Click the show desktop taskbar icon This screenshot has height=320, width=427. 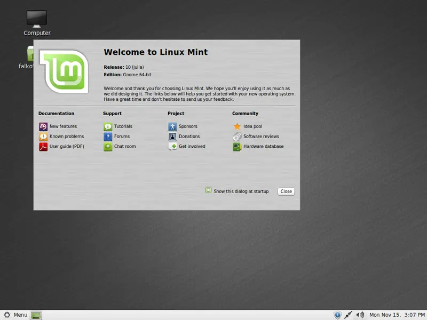[36, 315]
